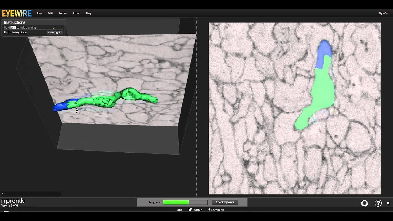This screenshot has height=221, width=393.
Task: Sign Out of the account
Action: [383, 13]
